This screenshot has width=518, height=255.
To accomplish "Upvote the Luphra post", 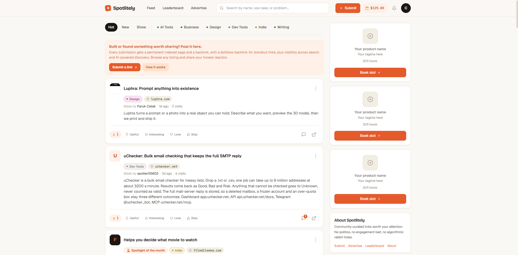I will (116, 134).
